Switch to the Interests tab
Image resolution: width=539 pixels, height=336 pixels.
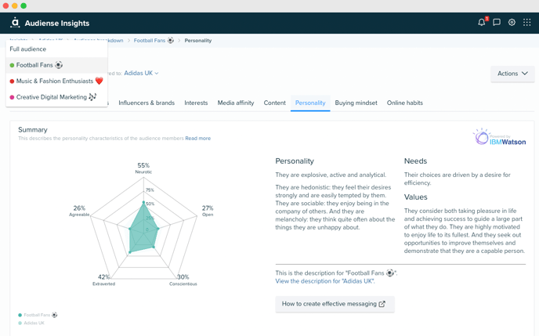(x=196, y=103)
